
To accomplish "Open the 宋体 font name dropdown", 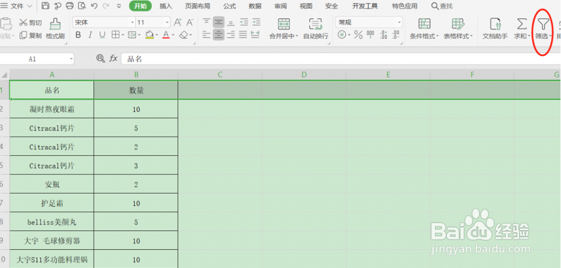I will click(132, 22).
